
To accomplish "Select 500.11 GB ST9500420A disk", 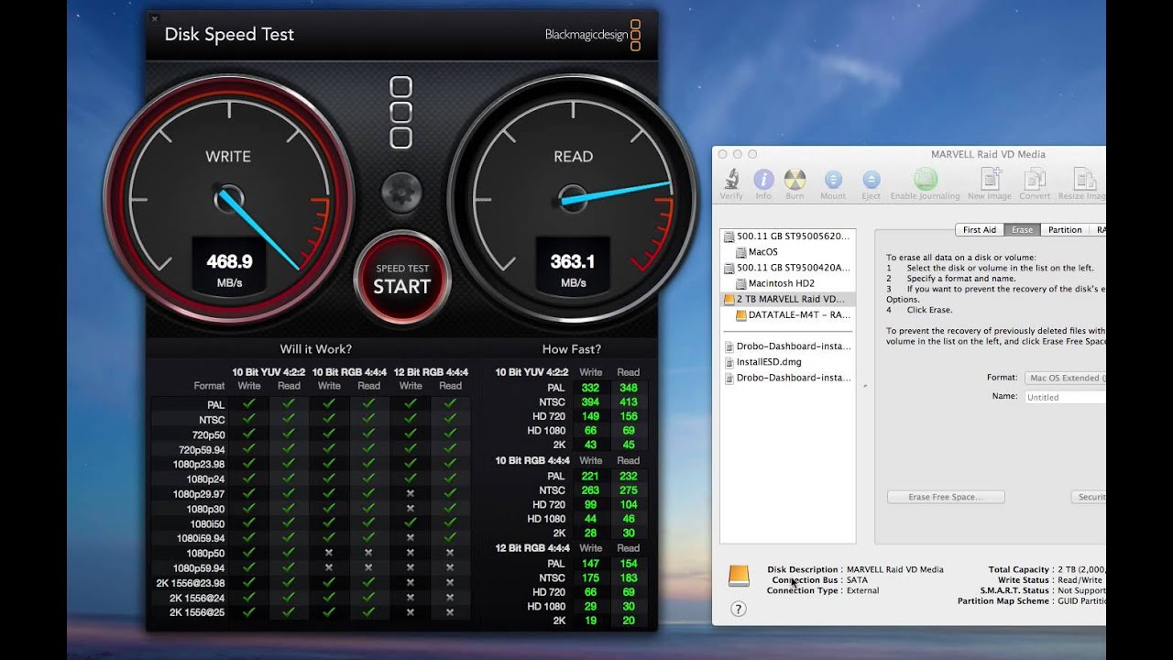I will tap(788, 268).
